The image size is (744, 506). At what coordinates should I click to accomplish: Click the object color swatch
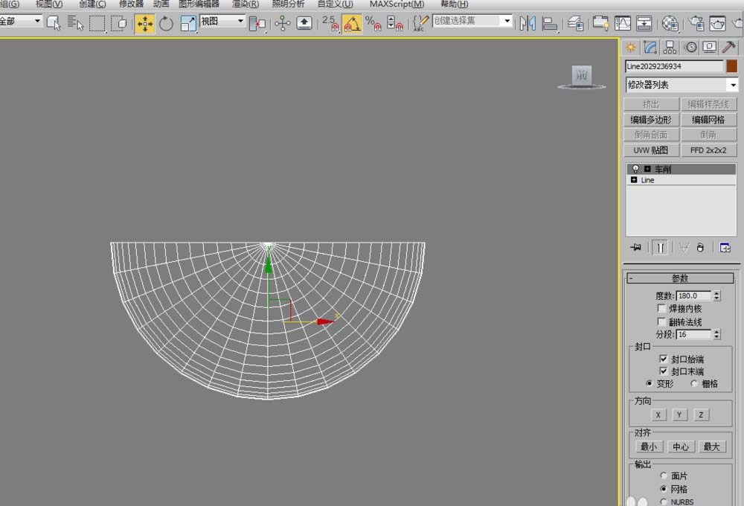[732, 66]
